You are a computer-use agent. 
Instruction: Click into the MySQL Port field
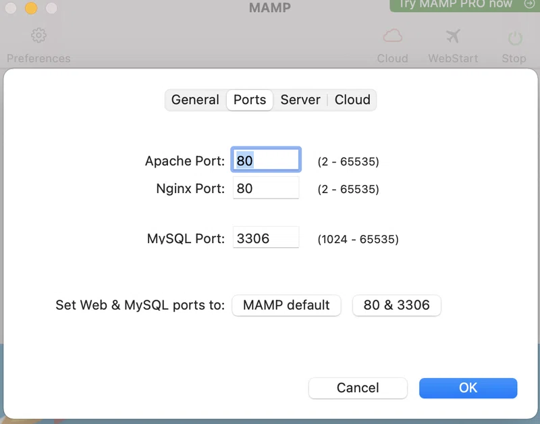click(266, 237)
